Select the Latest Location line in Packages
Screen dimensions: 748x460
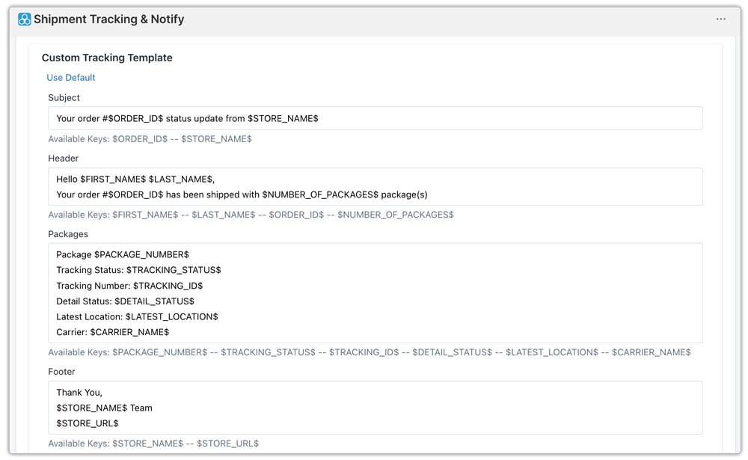(137, 316)
